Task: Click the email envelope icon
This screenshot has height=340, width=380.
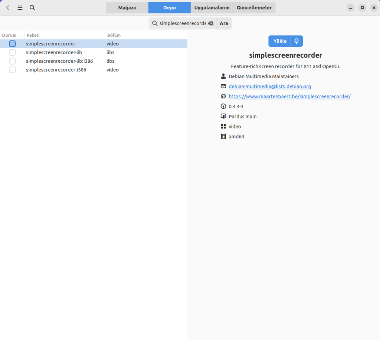Action: 223,86
